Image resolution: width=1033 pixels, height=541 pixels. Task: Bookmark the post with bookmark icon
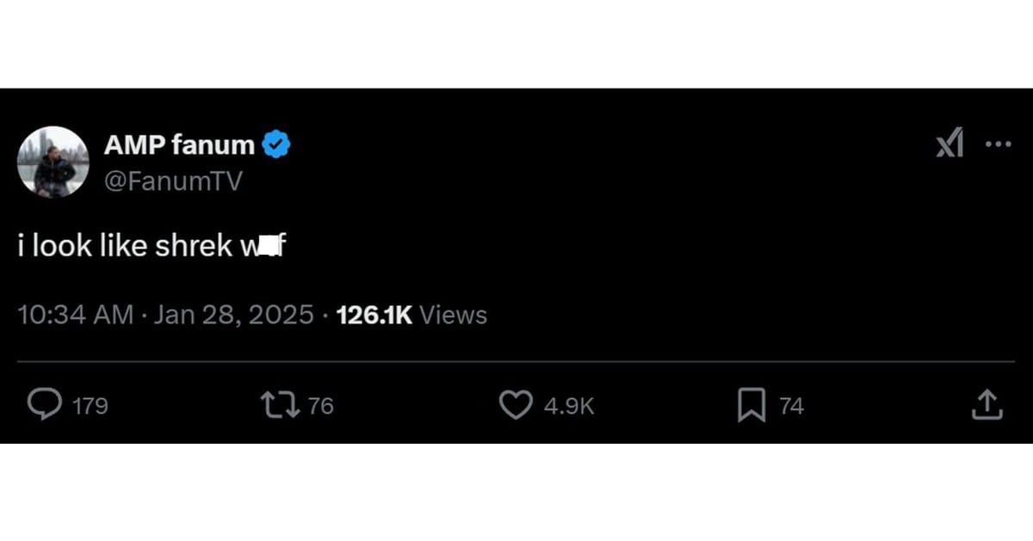click(x=751, y=405)
